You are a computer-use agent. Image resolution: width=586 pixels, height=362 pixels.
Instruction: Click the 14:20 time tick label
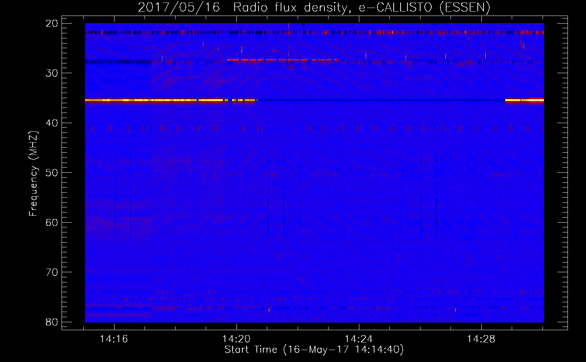tap(237, 339)
